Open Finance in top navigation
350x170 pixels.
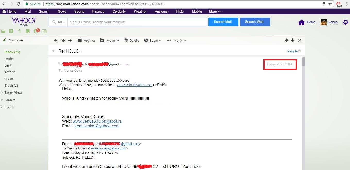pos(98,11)
